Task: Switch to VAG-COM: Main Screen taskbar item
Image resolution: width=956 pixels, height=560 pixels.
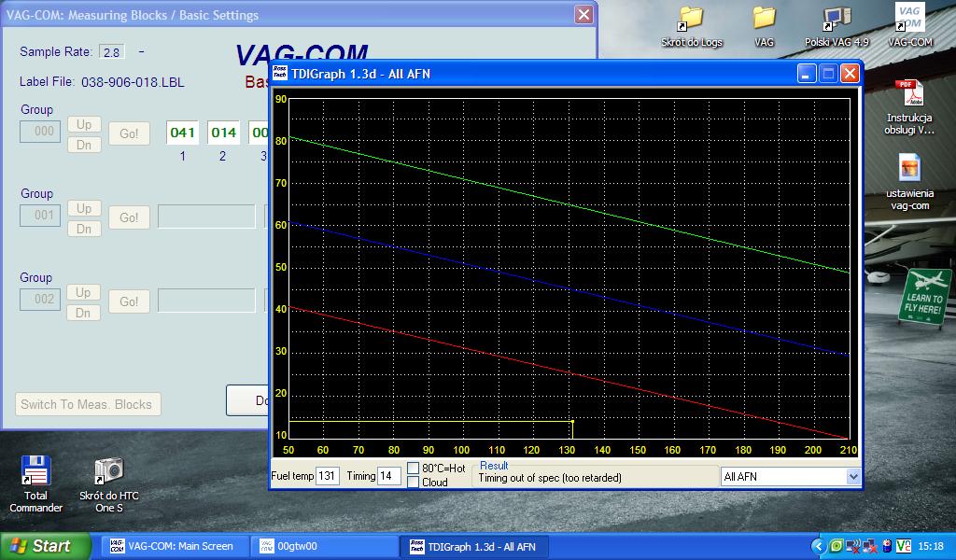Action: coord(175,546)
